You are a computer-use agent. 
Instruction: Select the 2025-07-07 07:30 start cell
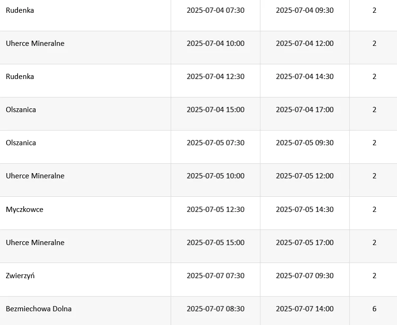(215, 275)
